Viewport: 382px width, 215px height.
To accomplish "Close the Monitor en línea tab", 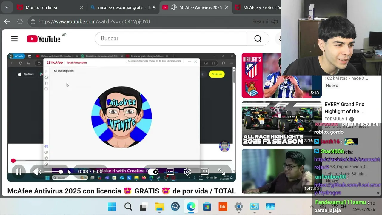I will click(x=81, y=7).
